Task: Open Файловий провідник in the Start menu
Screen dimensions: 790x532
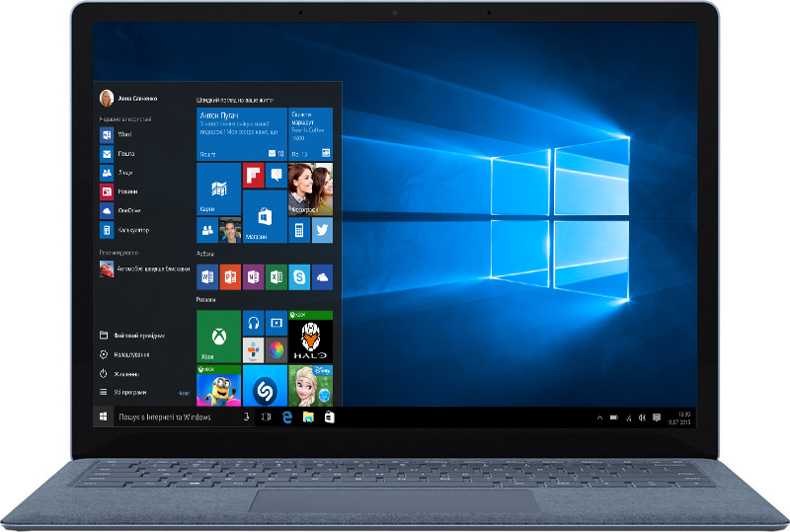Action: click(x=132, y=336)
